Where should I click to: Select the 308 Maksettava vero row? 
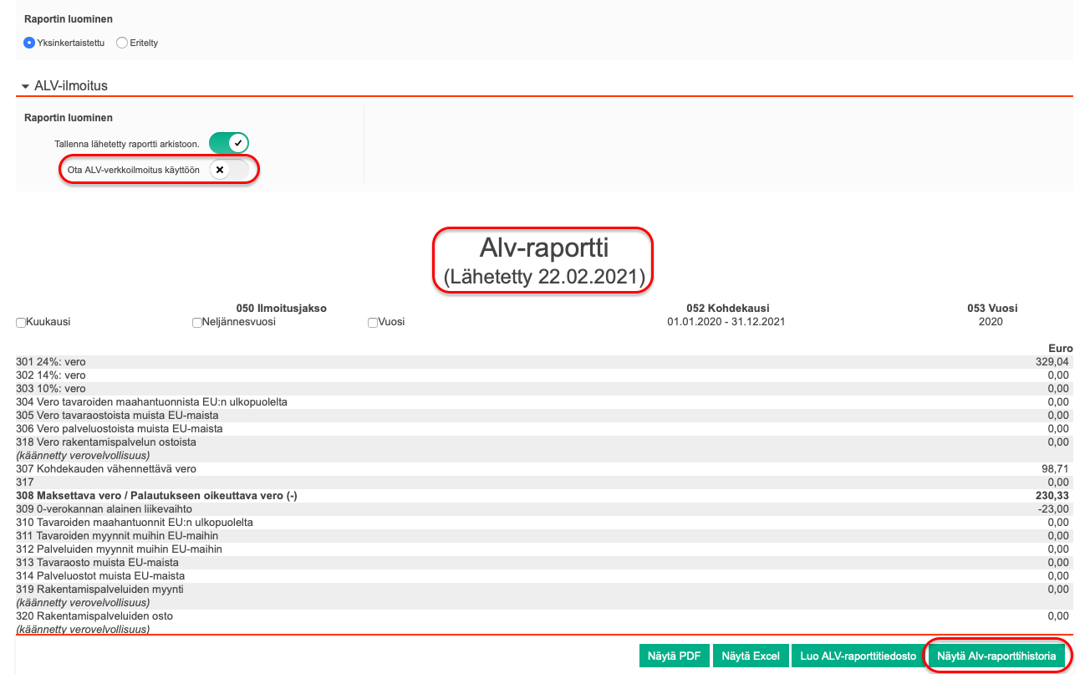click(x=157, y=496)
